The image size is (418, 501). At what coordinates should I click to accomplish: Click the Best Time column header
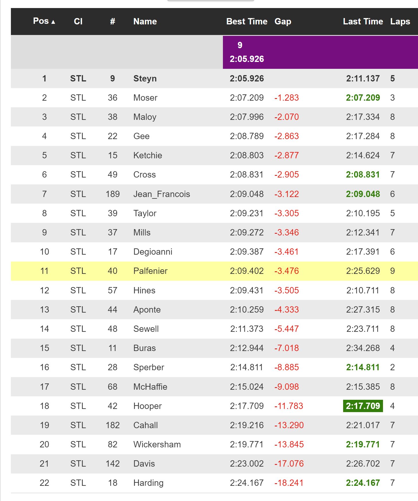(x=247, y=22)
